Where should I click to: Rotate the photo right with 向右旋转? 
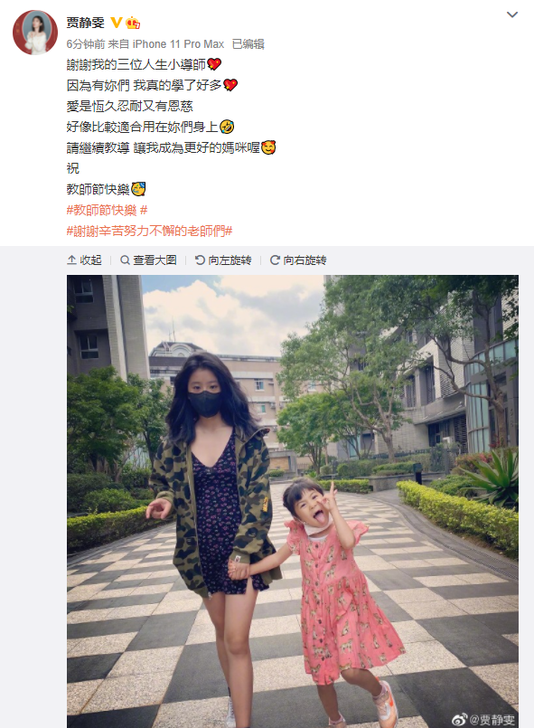[x=298, y=260]
